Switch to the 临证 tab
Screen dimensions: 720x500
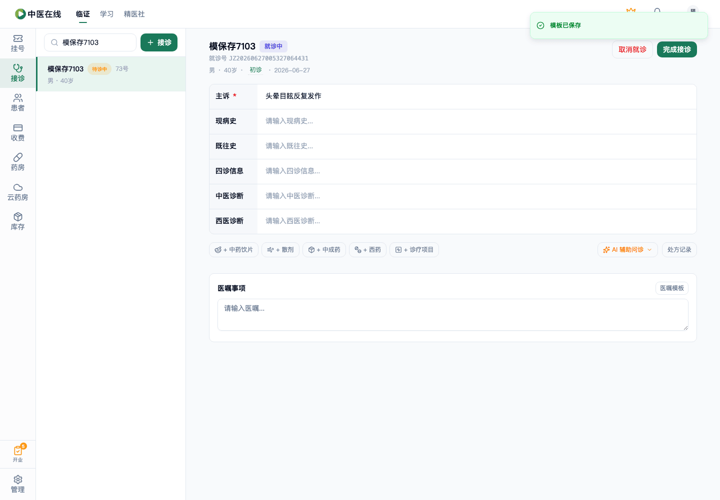(x=83, y=14)
